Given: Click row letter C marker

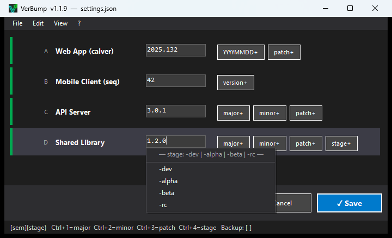Looking at the screenshot, I should tap(46, 112).
